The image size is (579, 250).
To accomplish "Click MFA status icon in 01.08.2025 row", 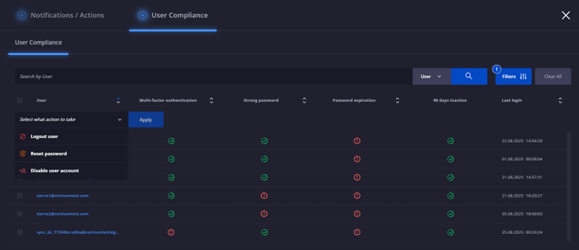I will click(x=171, y=159).
